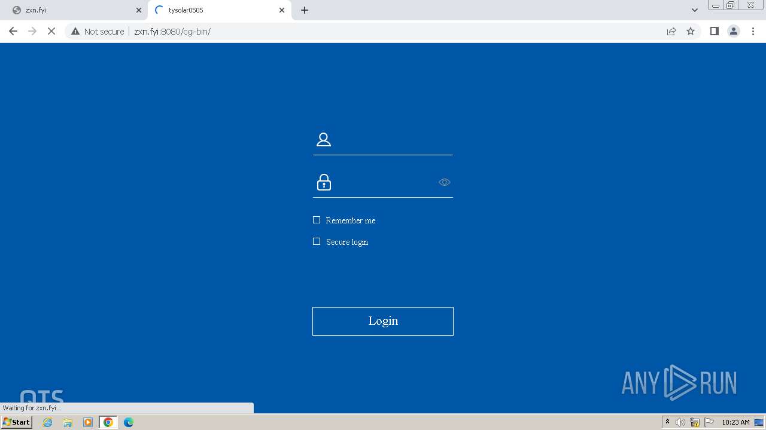Open the Windows Start menu
Image resolution: width=766 pixels, height=430 pixels.
click(17, 422)
